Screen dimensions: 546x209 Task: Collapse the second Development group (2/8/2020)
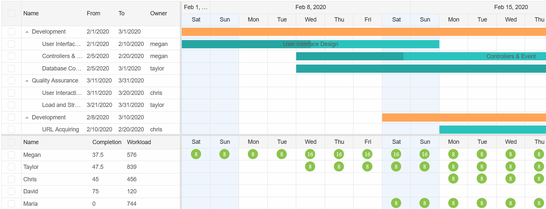point(27,118)
